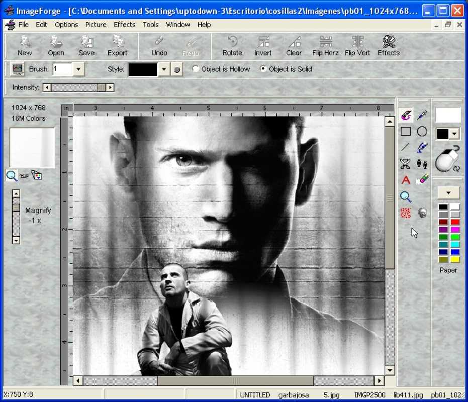Select the eyedropper color picker tool
The height and width of the screenshot is (402, 468).
coord(422,115)
